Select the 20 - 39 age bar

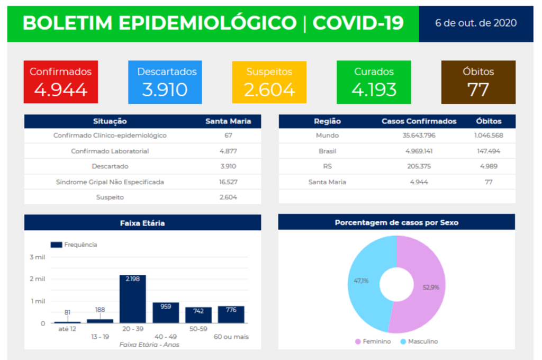click(132, 299)
